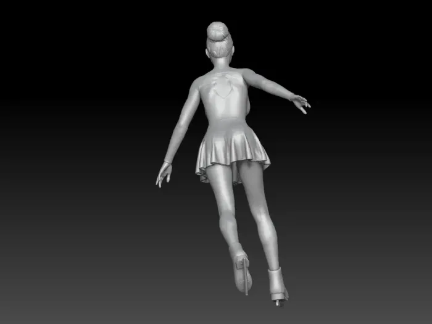Screen dimensions: 432x324
Task: Select the lowered left hand
Action: pyautogui.click(x=164, y=175)
